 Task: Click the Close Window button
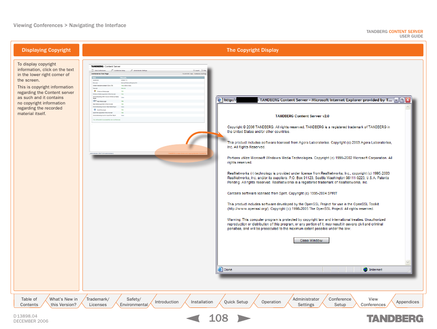[x=311, y=241]
